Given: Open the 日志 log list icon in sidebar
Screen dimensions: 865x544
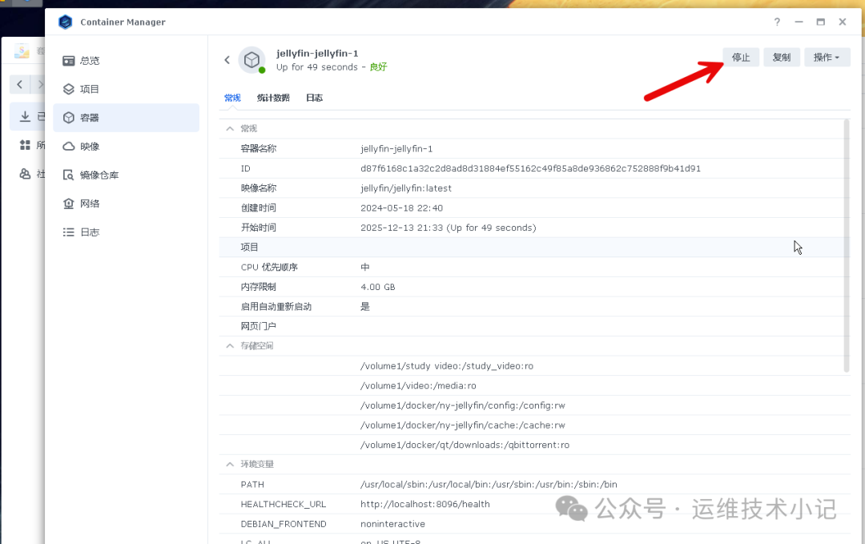Looking at the screenshot, I should pyautogui.click(x=68, y=232).
